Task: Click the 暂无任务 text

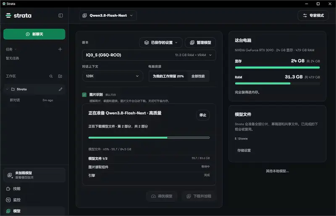Action: coord(13,58)
